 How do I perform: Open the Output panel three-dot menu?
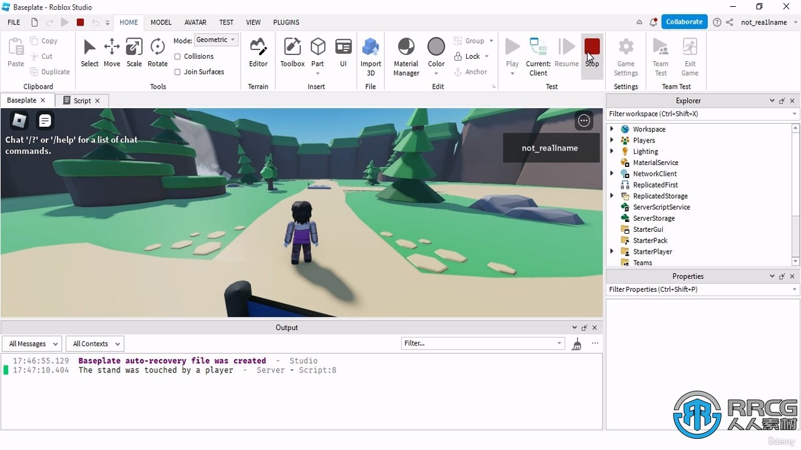click(x=595, y=343)
